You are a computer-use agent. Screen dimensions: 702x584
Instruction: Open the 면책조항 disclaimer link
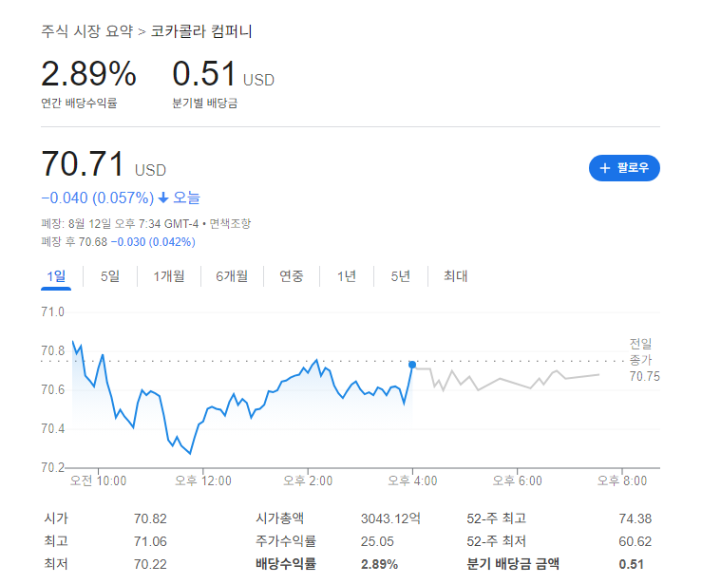tap(230, 223)
